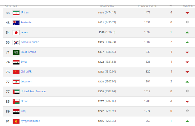Click the Australia flag icon
Viewport: 195px width, 126px height.
point(16,22)
